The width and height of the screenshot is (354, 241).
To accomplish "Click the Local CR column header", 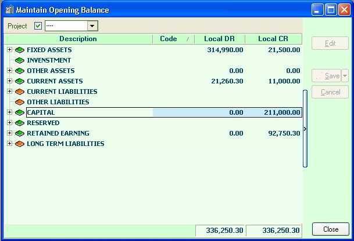I will pyautogui.click(x=273, y=39).
